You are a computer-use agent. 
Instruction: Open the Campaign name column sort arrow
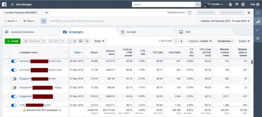[66, 53]
